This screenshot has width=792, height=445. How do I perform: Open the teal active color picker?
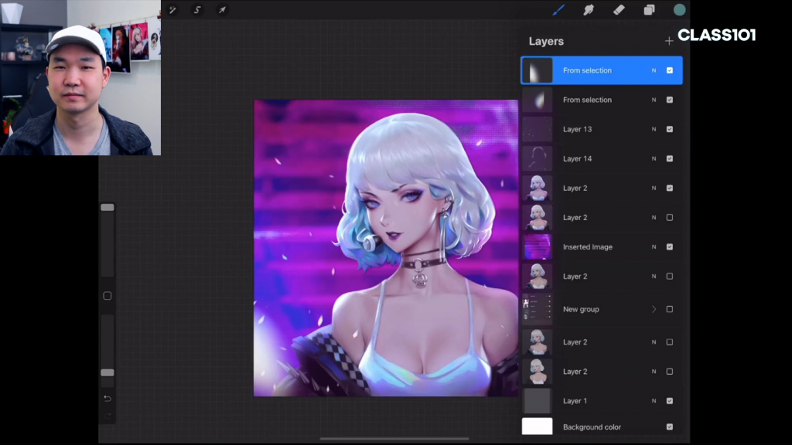tap(679, 10)
